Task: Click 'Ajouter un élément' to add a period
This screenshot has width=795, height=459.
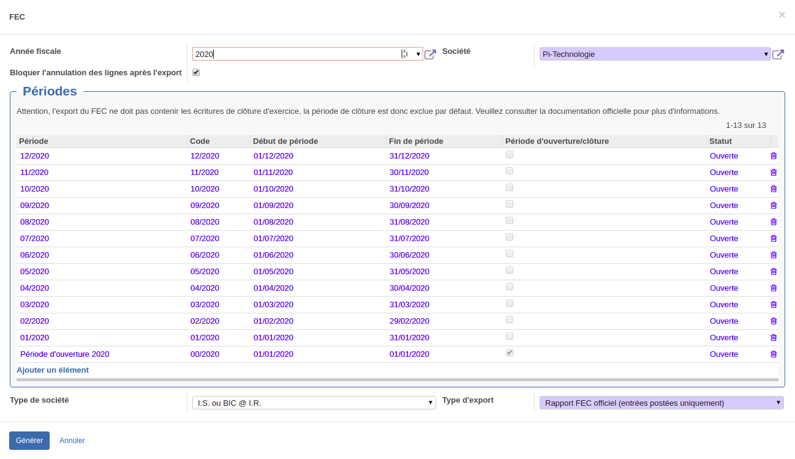Action: point(53,370)
